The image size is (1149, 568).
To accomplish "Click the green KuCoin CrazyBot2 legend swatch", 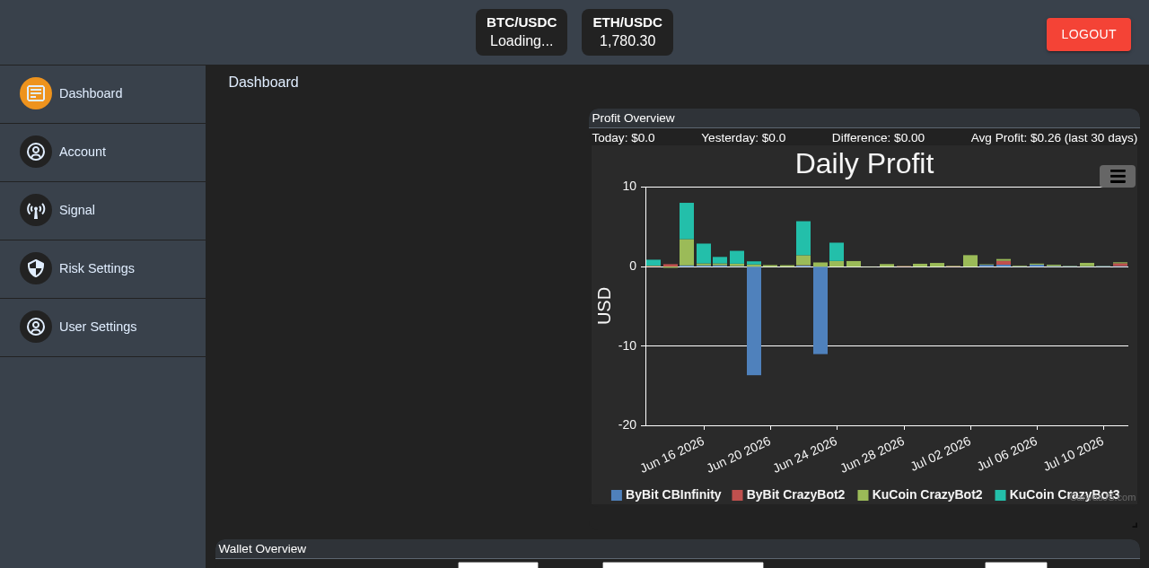I will [863, 495].
